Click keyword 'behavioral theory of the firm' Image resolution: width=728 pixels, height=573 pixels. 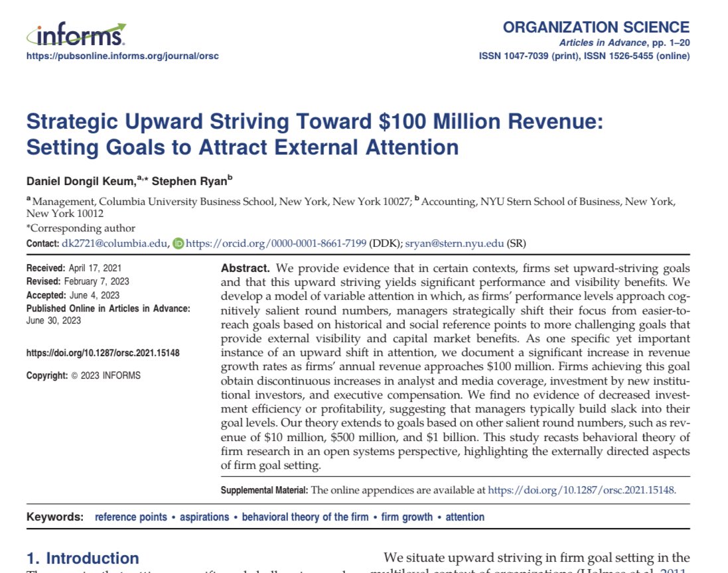pos(305,517)
